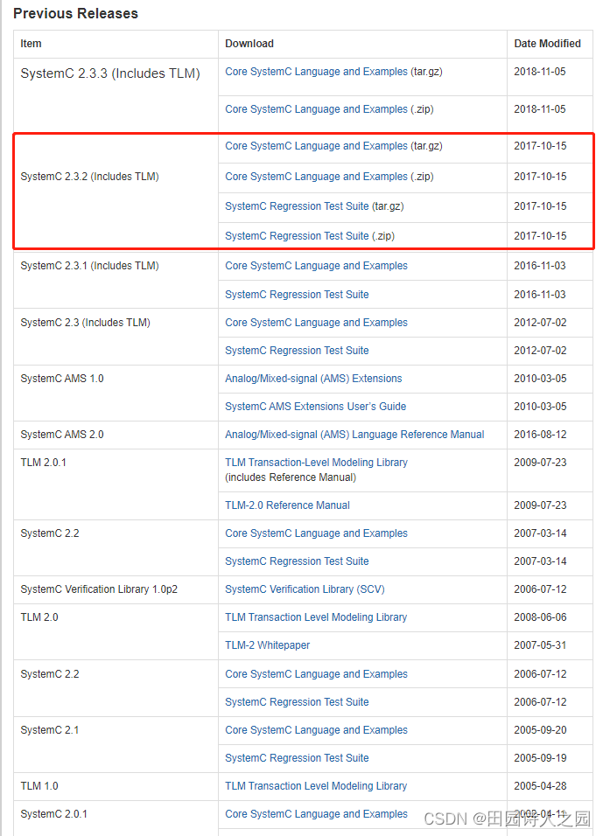Image resolution: width=603 pixels, height=836 pixels.
Task: Click Core SystemC Language link dated 2005-09-20
Action: (x=316, y=730)
